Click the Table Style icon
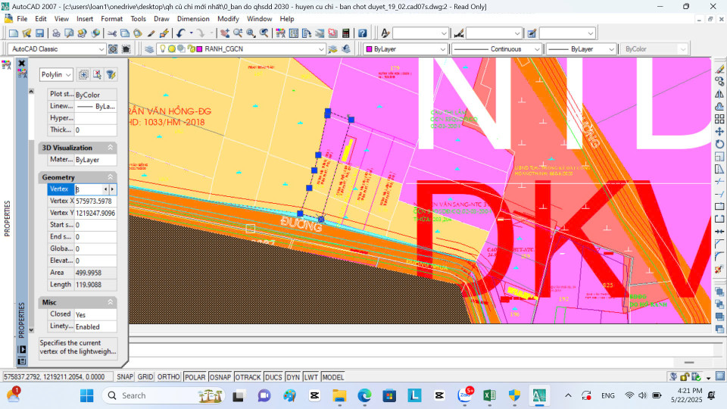The height and width of the screenshot is (409, 727). coord(532,33)
